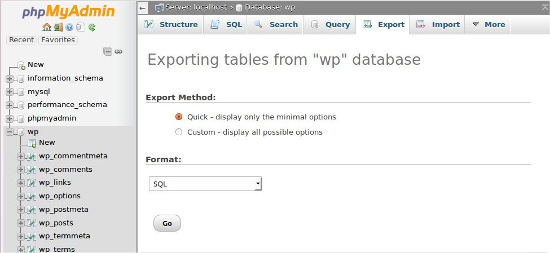
Task: Click the Home icon under phpMyAdmin logo
Action: tap(47, 27)
